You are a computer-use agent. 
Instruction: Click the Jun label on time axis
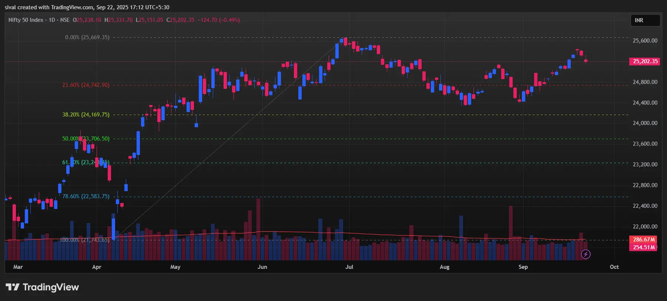tap(262, 267)
